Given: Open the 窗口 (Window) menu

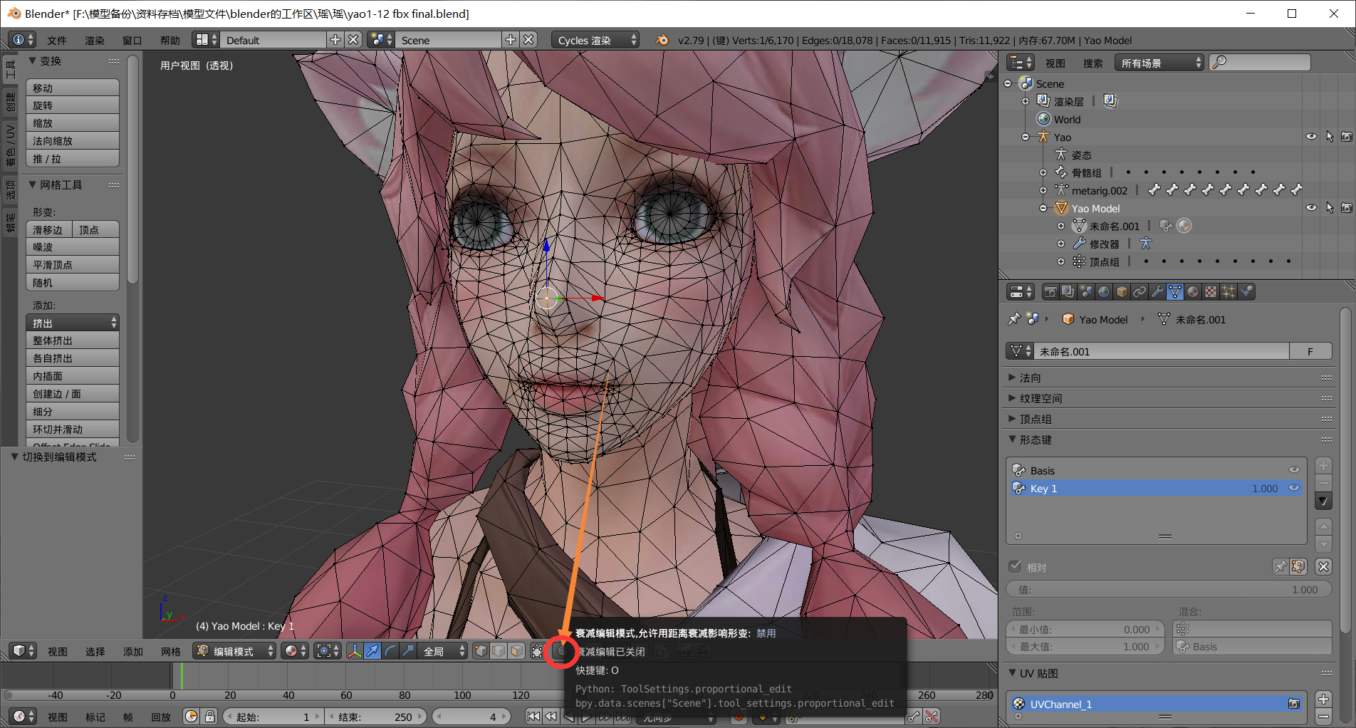Looking at the screenshot, I should pos(132,41).
